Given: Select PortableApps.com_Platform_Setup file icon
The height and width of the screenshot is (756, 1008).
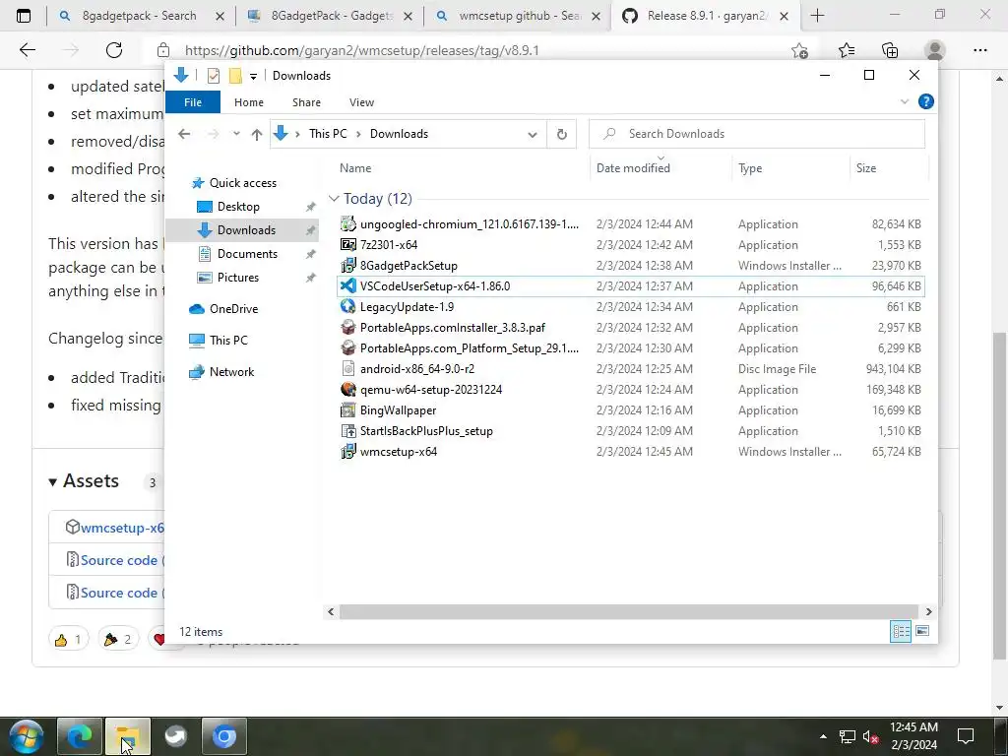Looking at the screenshot, I should (x=347, y=347).
